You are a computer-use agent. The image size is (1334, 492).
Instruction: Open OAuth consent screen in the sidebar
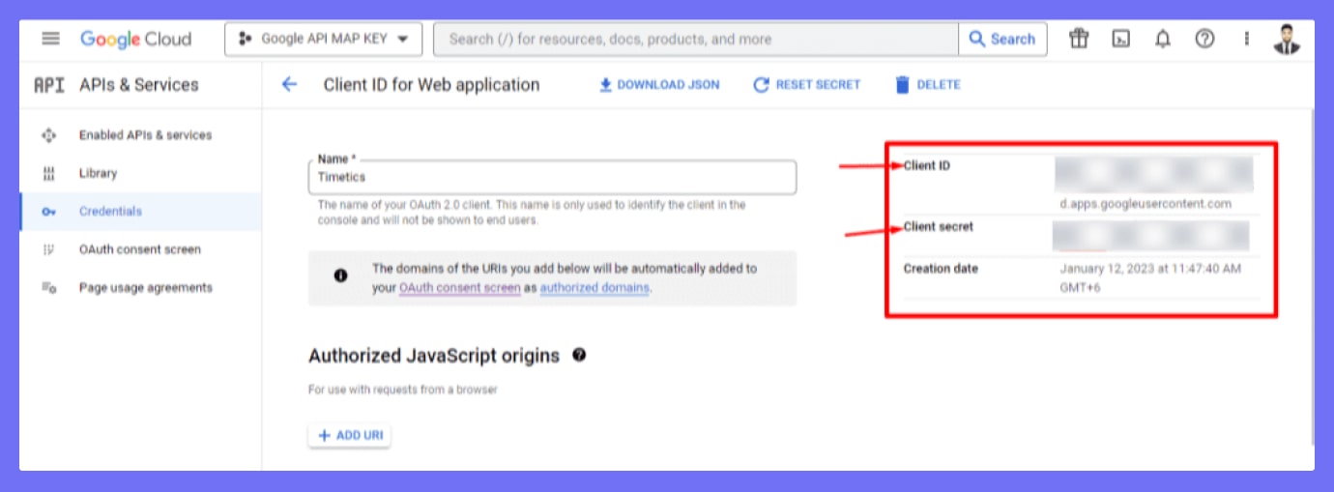140,249
